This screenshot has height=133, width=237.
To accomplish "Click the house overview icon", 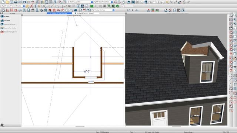I will (x=129, y=2).
